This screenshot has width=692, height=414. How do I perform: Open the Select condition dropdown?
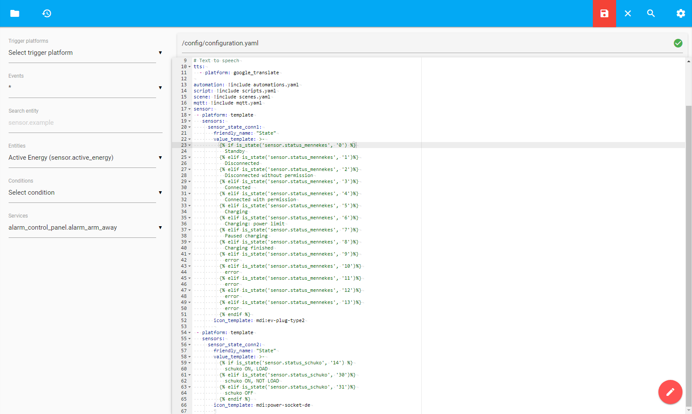pos(85,193)
